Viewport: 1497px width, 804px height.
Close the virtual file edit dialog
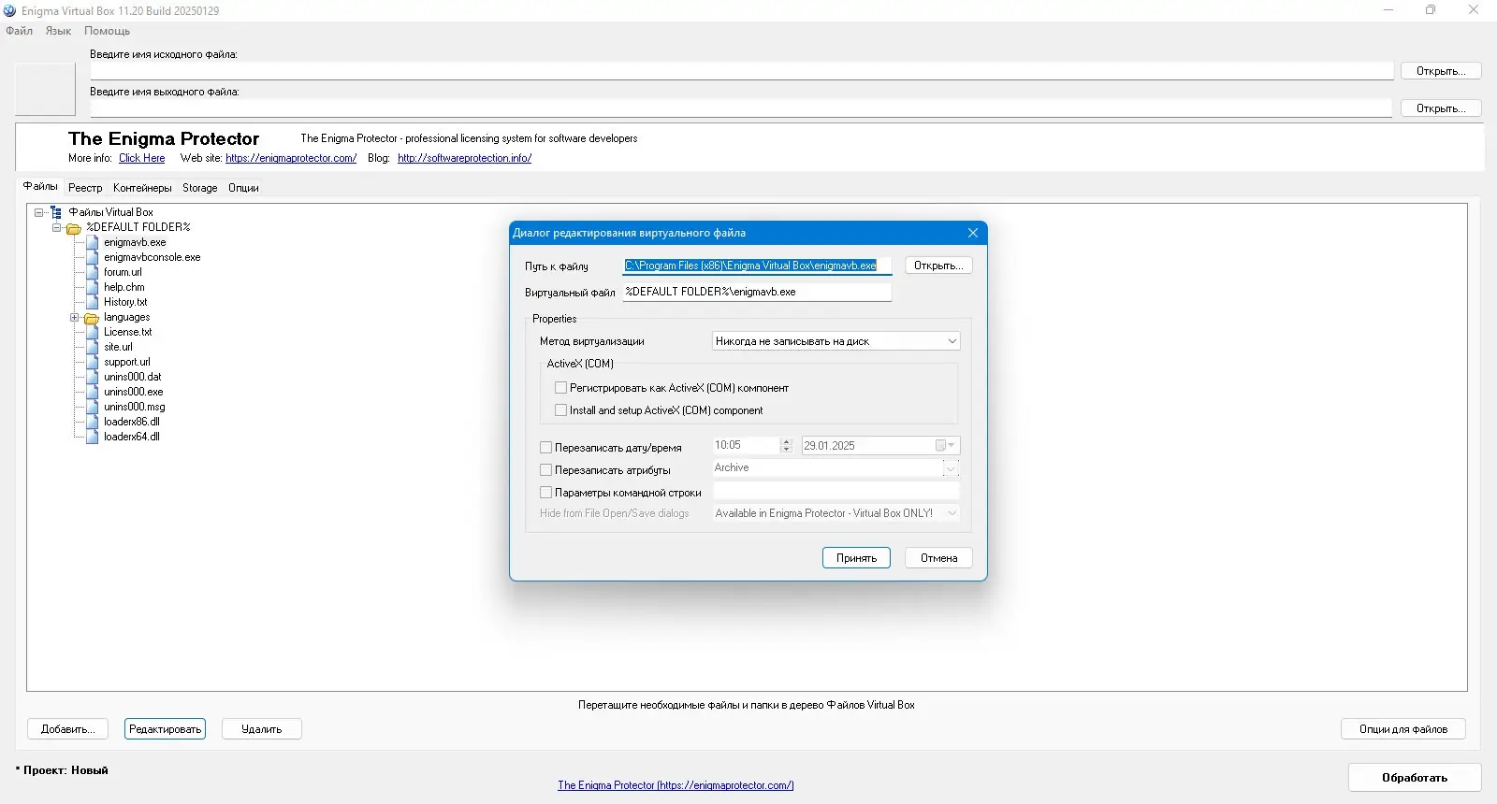click(x=973, y=233)
